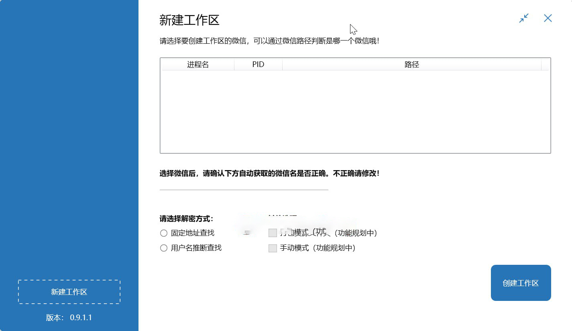572x331 pixels.
Task: Open 新建工作区 from the left sidebar
Action: pyautogui.click(x=69, y=292)
